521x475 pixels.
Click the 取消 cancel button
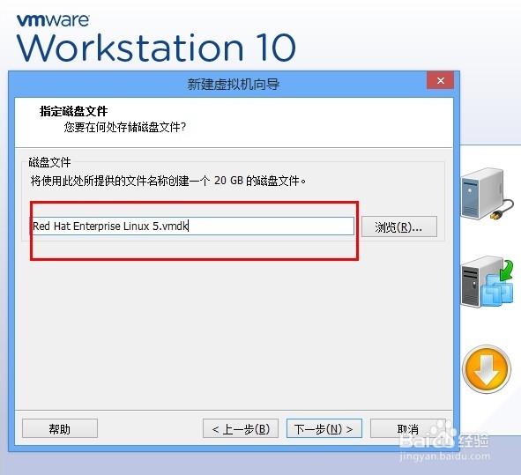click(407, 428)
